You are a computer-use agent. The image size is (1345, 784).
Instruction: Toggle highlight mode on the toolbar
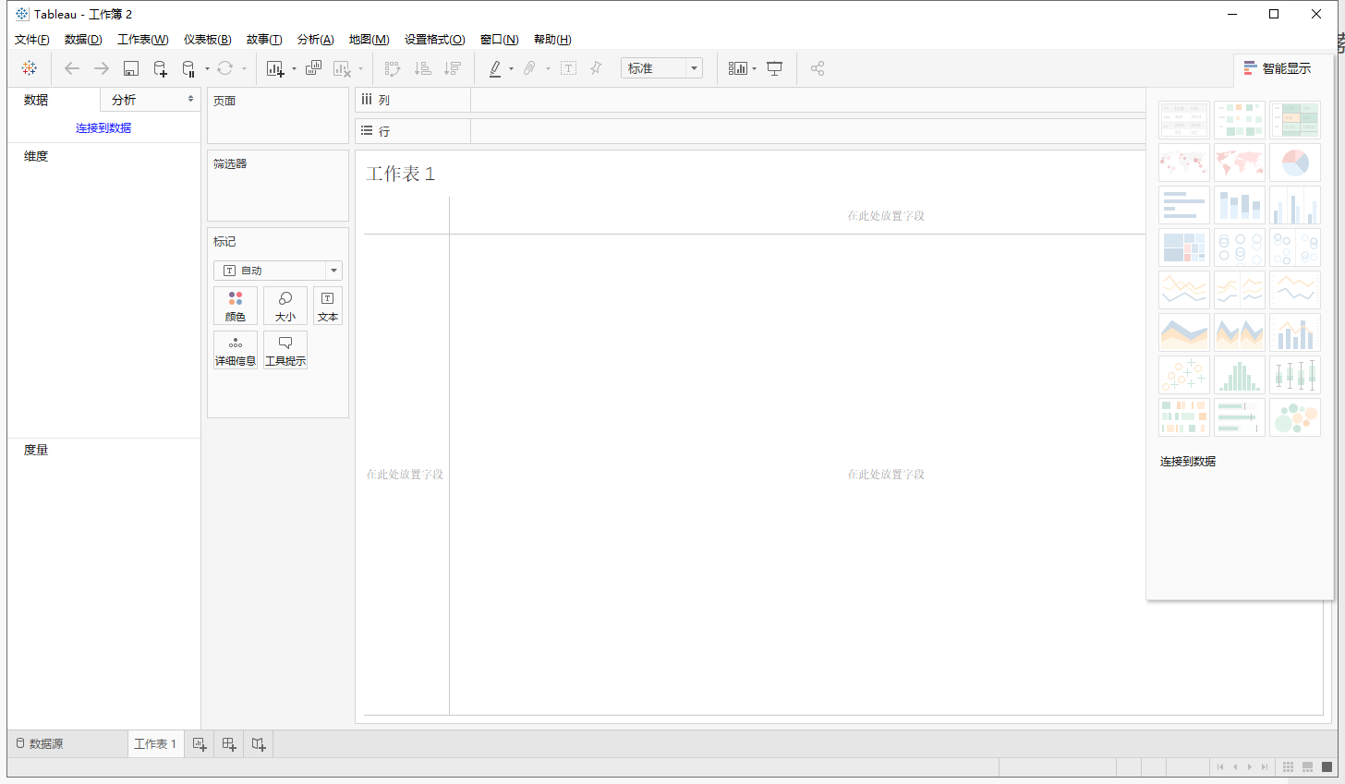click(496, 67)
